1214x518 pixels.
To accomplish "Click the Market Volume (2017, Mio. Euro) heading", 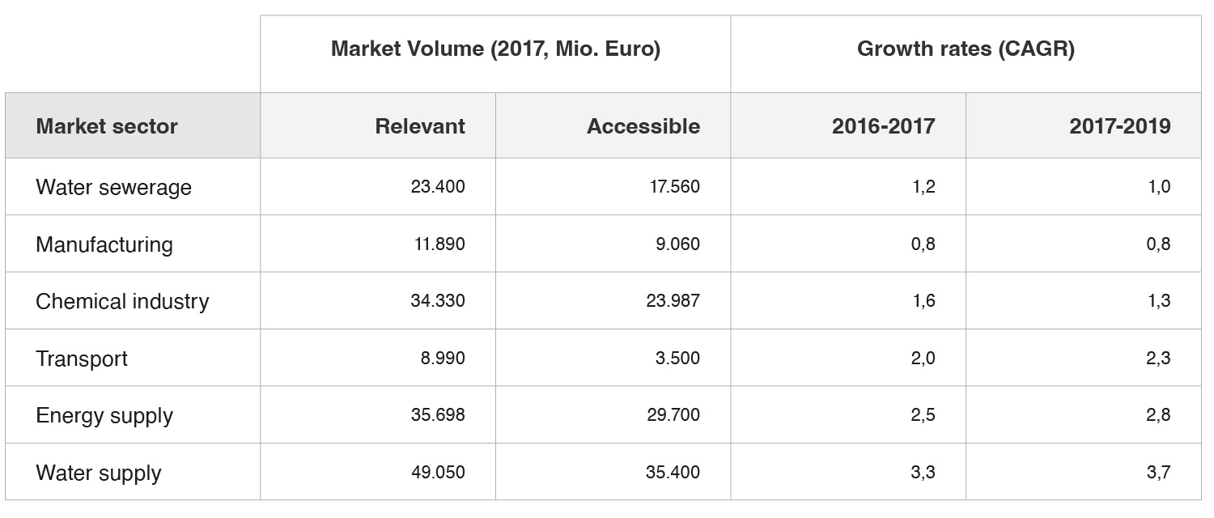I will click(495, 49).
